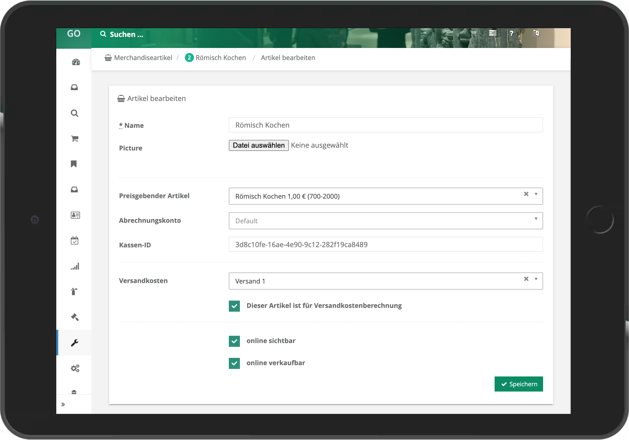
Task: Click the Kassen-ID input field
Action: coord(386,244)
